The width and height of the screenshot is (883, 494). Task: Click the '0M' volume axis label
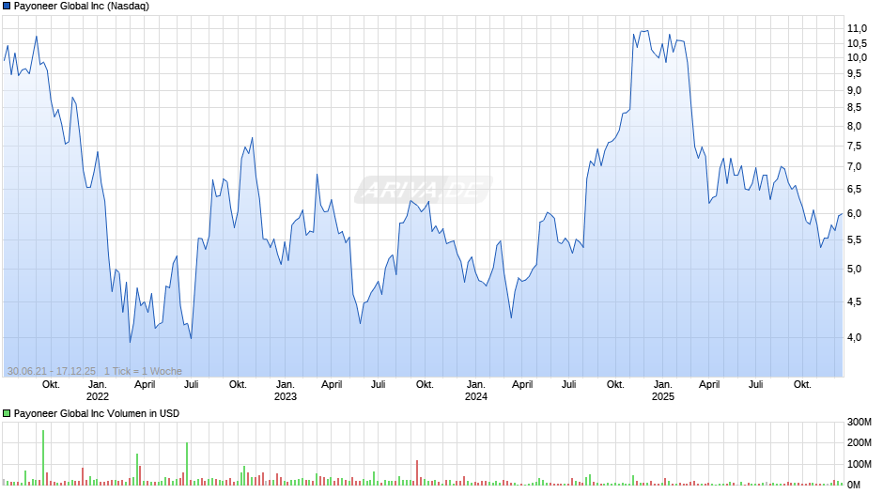pos(854,485)
